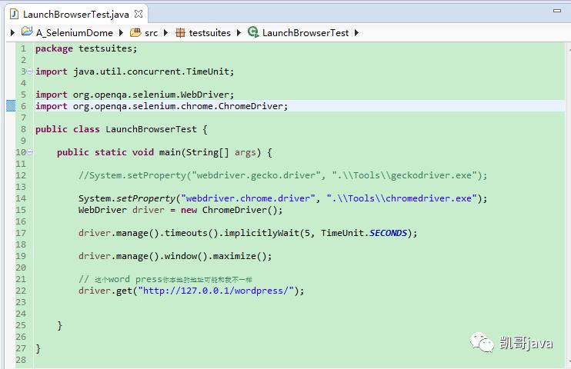Viewport: 571px width, 369px height.
Task: Click the wordpress comment on line 21
Action: [x=165, y=279]
